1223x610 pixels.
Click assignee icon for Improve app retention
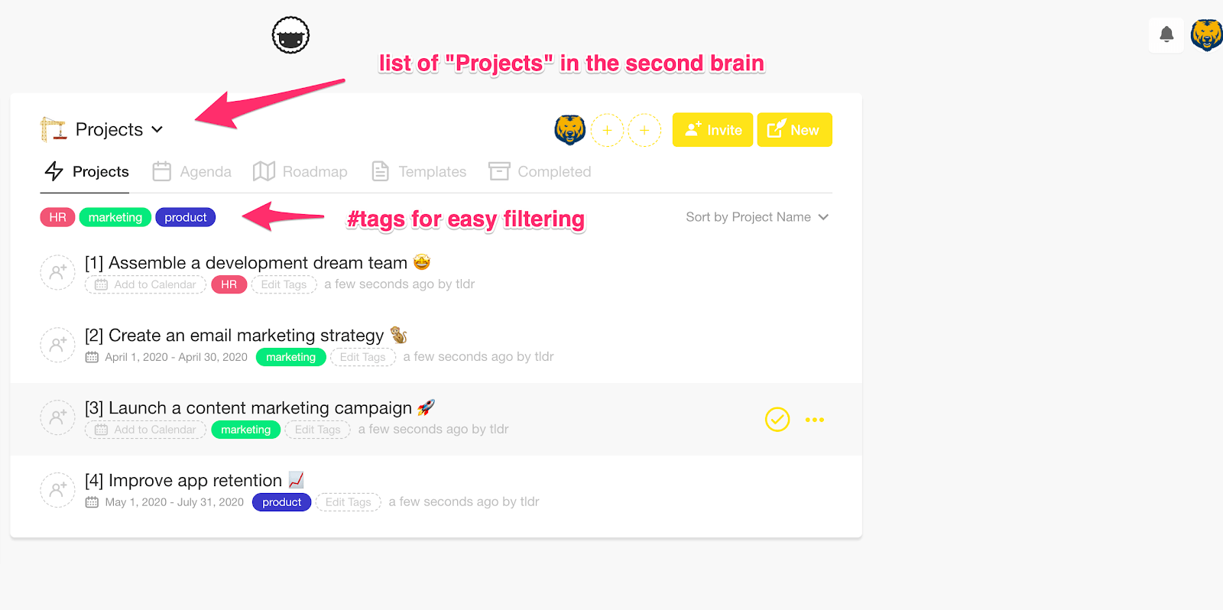click(57, 490)
